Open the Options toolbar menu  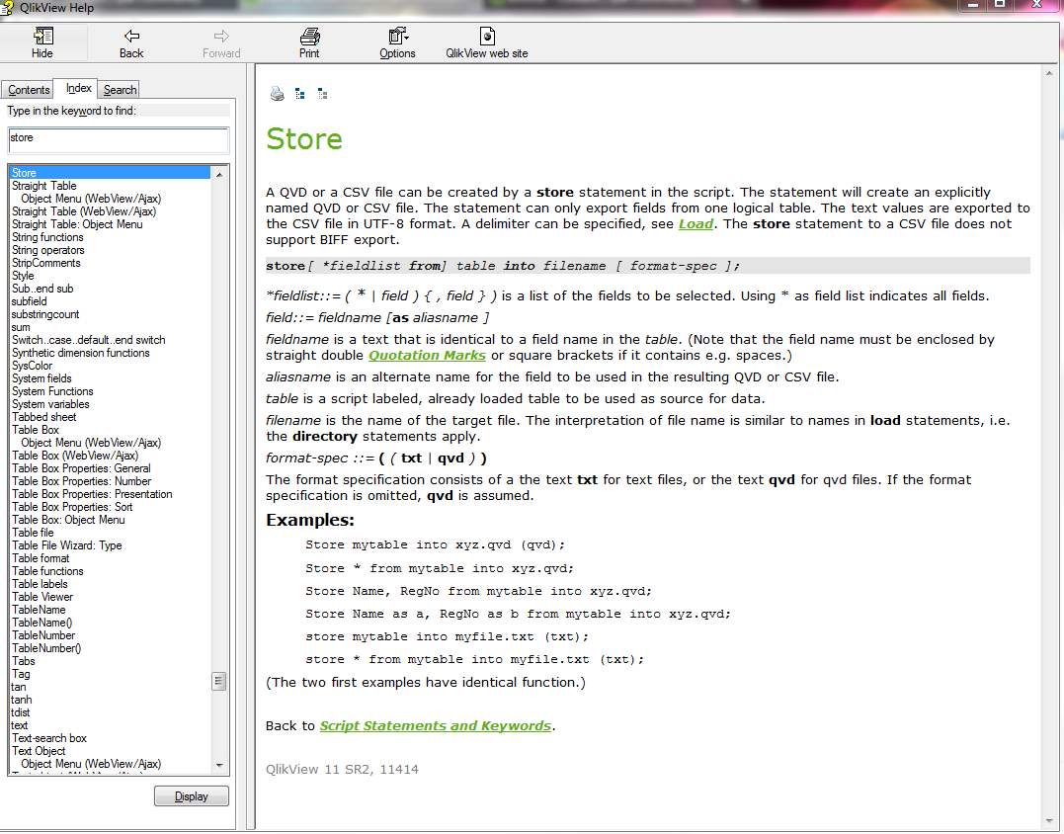[397, 42]
